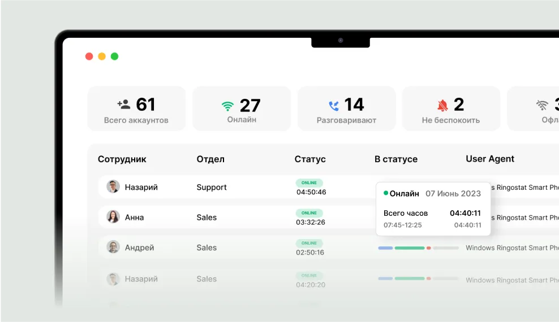Click the Статус column header
This screenshot has height=322, width=559.
(310, 159)
